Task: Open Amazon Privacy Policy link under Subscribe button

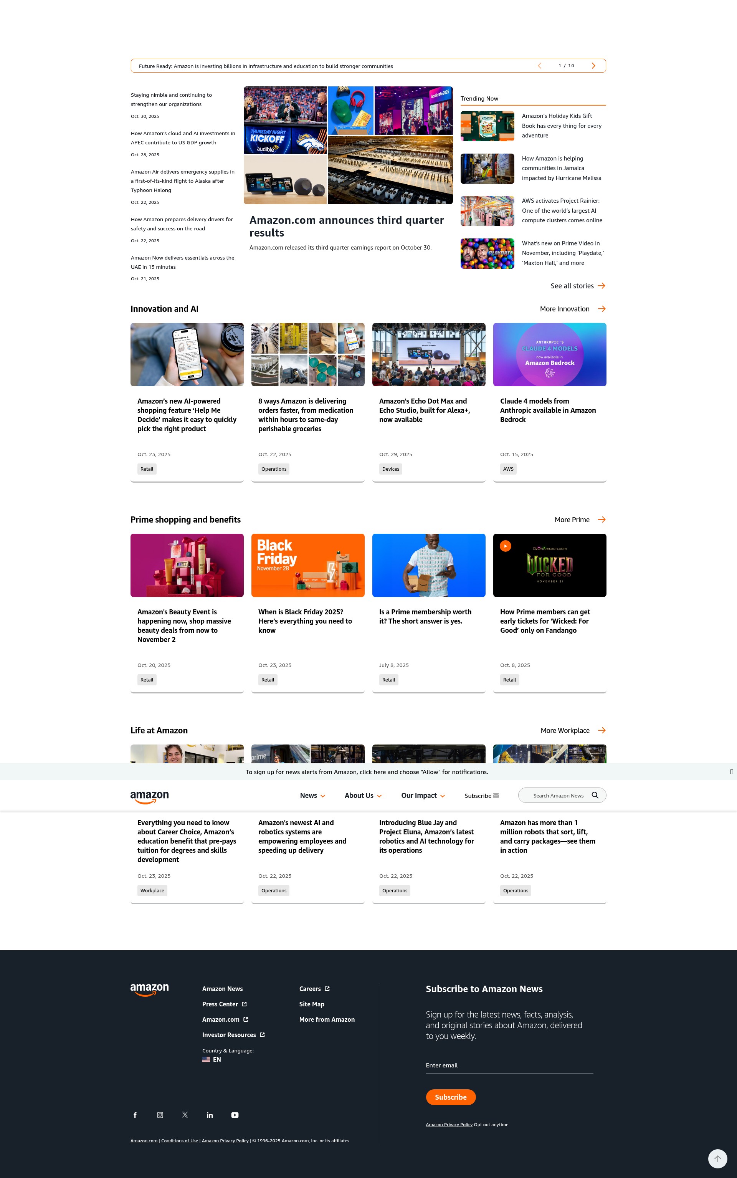Action: (x=449, y=1124)
